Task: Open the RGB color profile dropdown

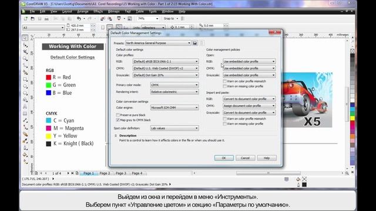Action: (166, 62)
